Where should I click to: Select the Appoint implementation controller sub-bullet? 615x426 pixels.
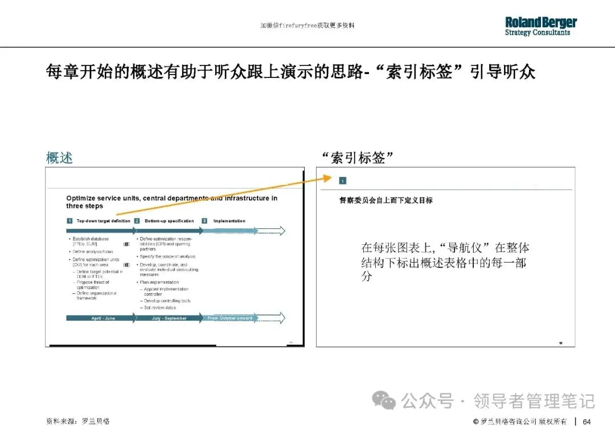[165, 292]
